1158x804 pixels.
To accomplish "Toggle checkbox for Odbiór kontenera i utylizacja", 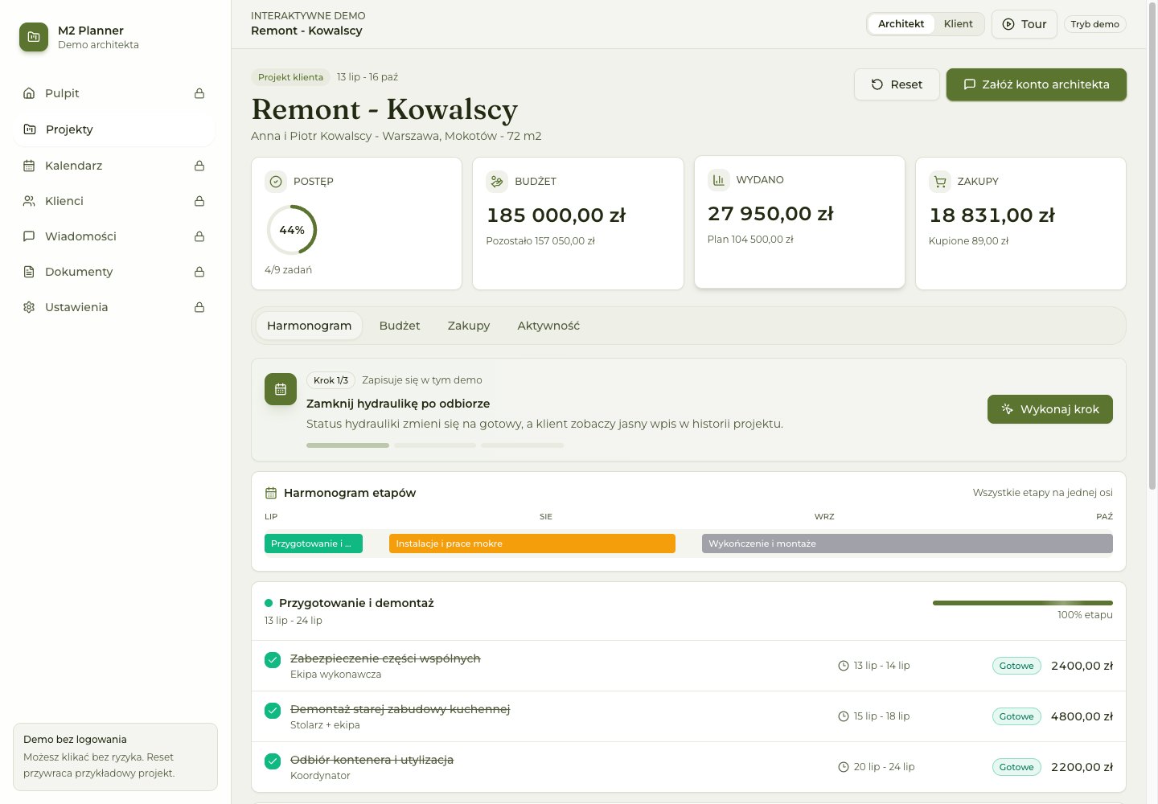I will click(273, 761).
